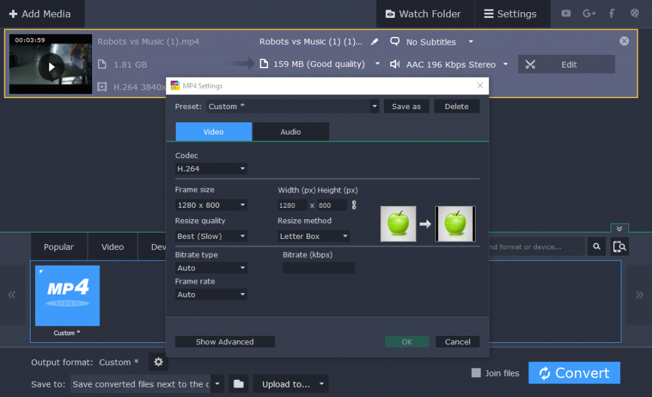652x397 pixels.
Task: Click the next formats double-arrow
Action: pos(639,295)
